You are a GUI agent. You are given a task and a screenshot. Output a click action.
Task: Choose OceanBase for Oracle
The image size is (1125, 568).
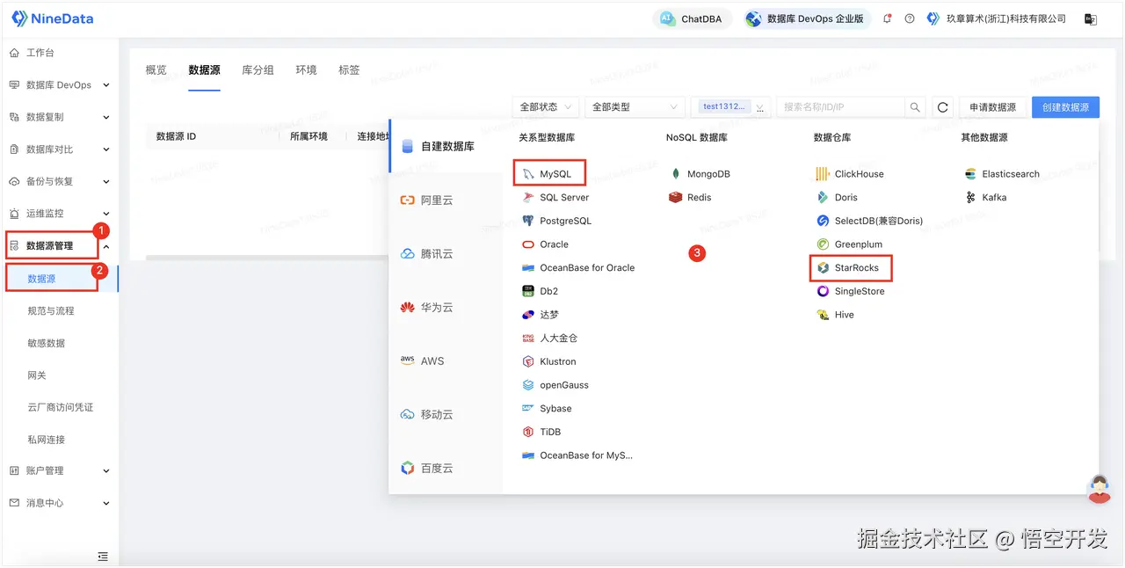(x=577, y=268)
